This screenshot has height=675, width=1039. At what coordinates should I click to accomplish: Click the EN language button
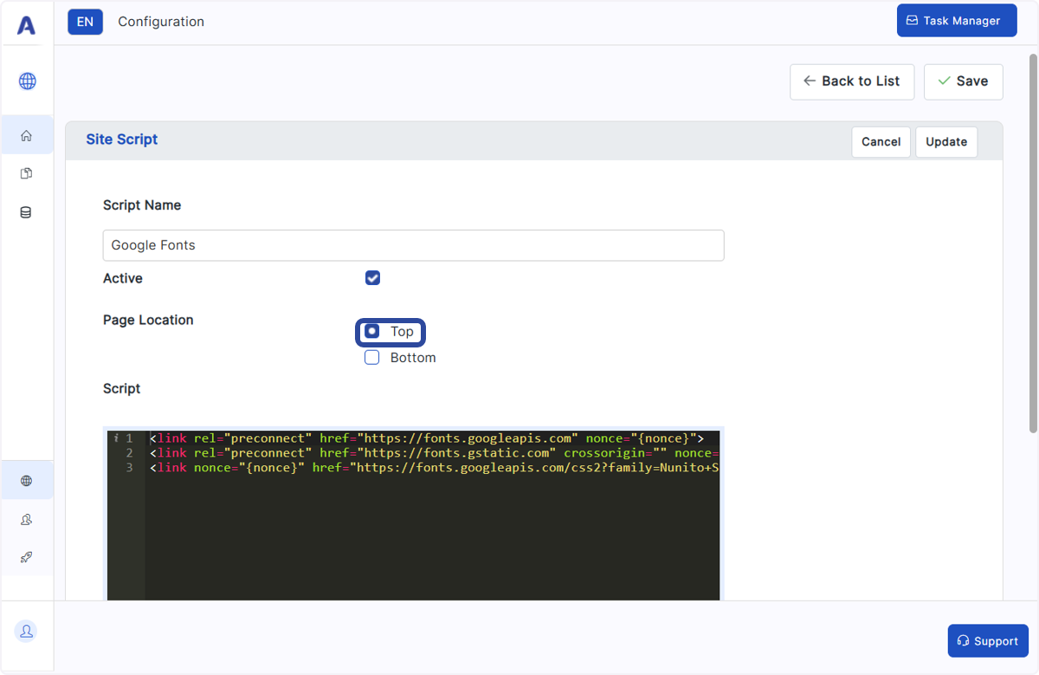85,22
